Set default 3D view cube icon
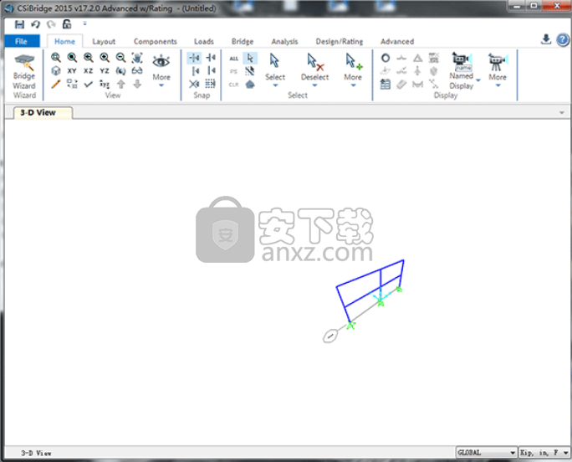Viewport: 572px width, 462px height. click(56, 71)
